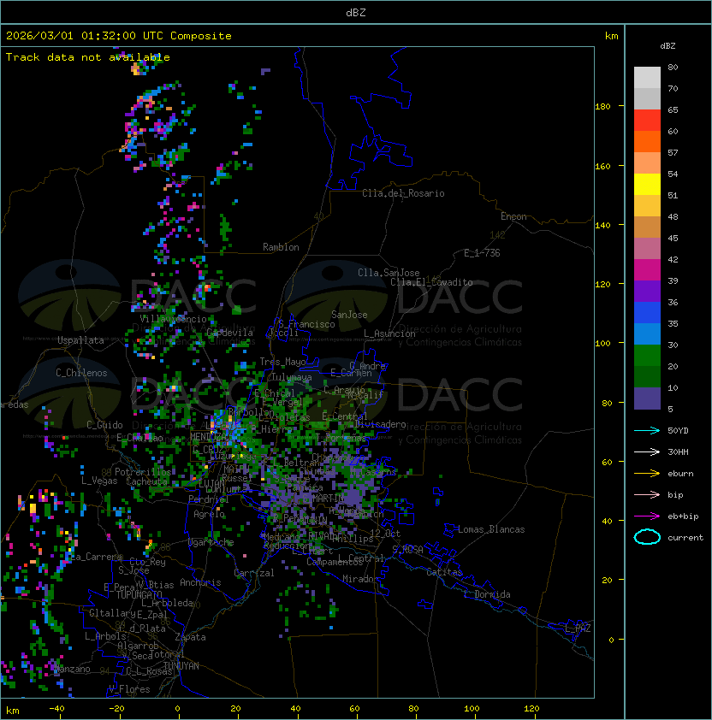This screenshot has width=712, height=720.
Task: Select the magenta 39–42 dBZ legend swatch
Action: point(647,270)
